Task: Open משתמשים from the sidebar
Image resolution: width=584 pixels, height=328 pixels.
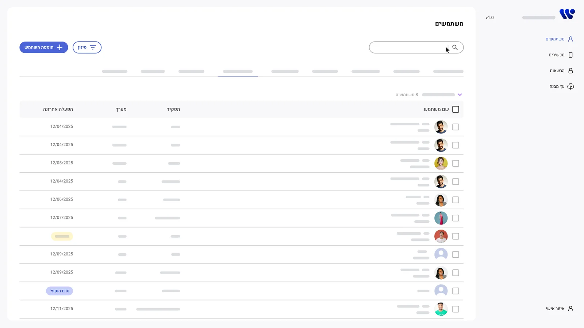Action: 560,39
